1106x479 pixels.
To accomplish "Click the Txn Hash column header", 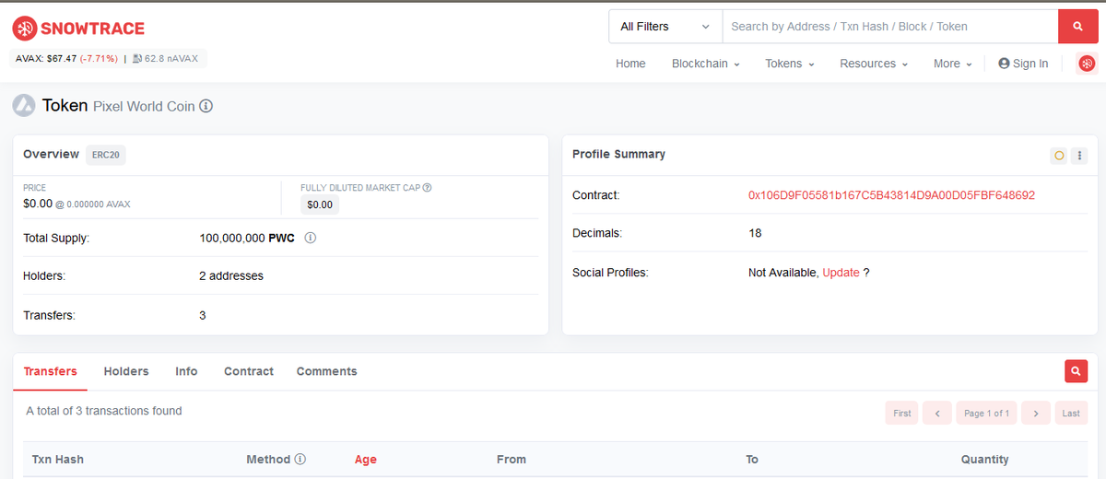I will [58, 460].
